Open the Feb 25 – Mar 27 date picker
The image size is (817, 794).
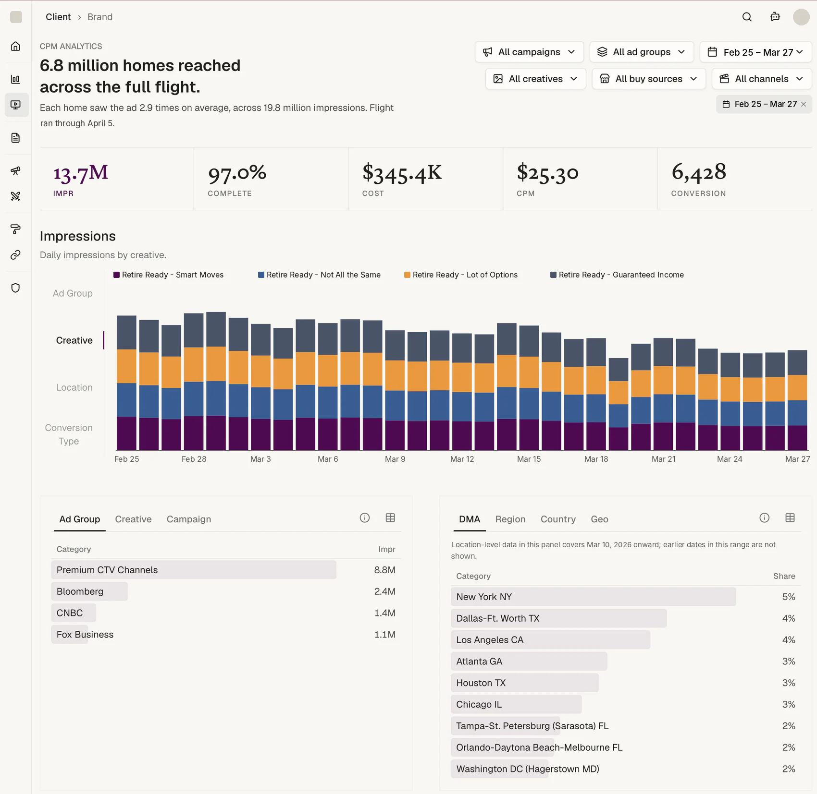(x=755, y=52)
